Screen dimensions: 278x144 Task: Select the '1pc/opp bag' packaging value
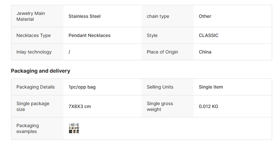82,87
